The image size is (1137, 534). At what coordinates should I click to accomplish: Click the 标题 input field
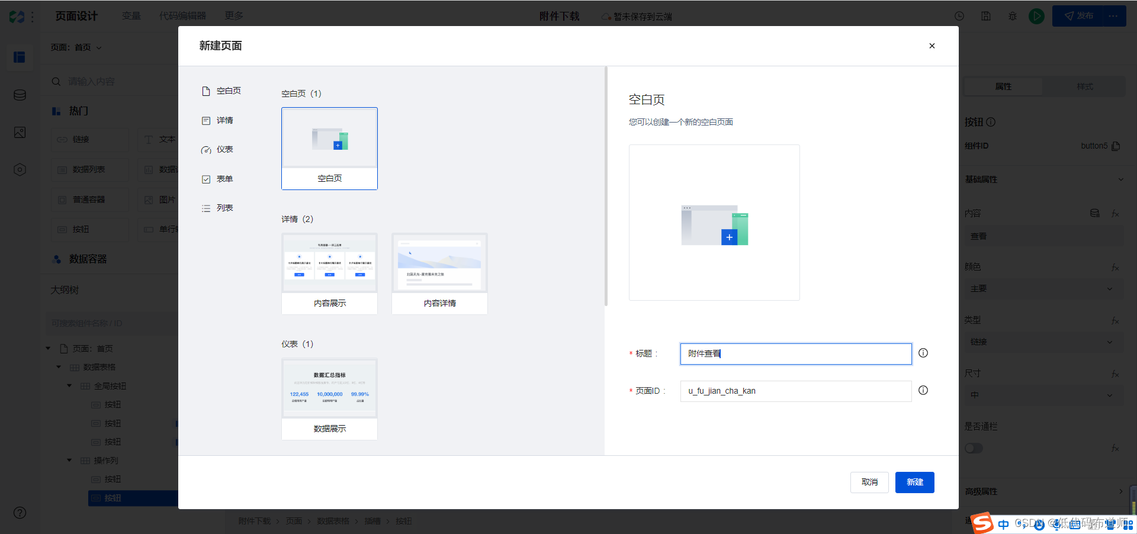796,353
